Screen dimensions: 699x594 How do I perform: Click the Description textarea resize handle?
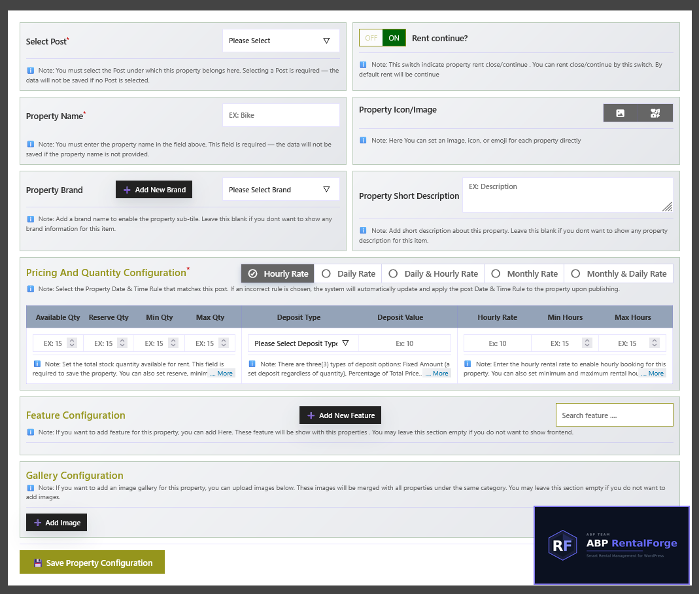click(x=668, y=207)
